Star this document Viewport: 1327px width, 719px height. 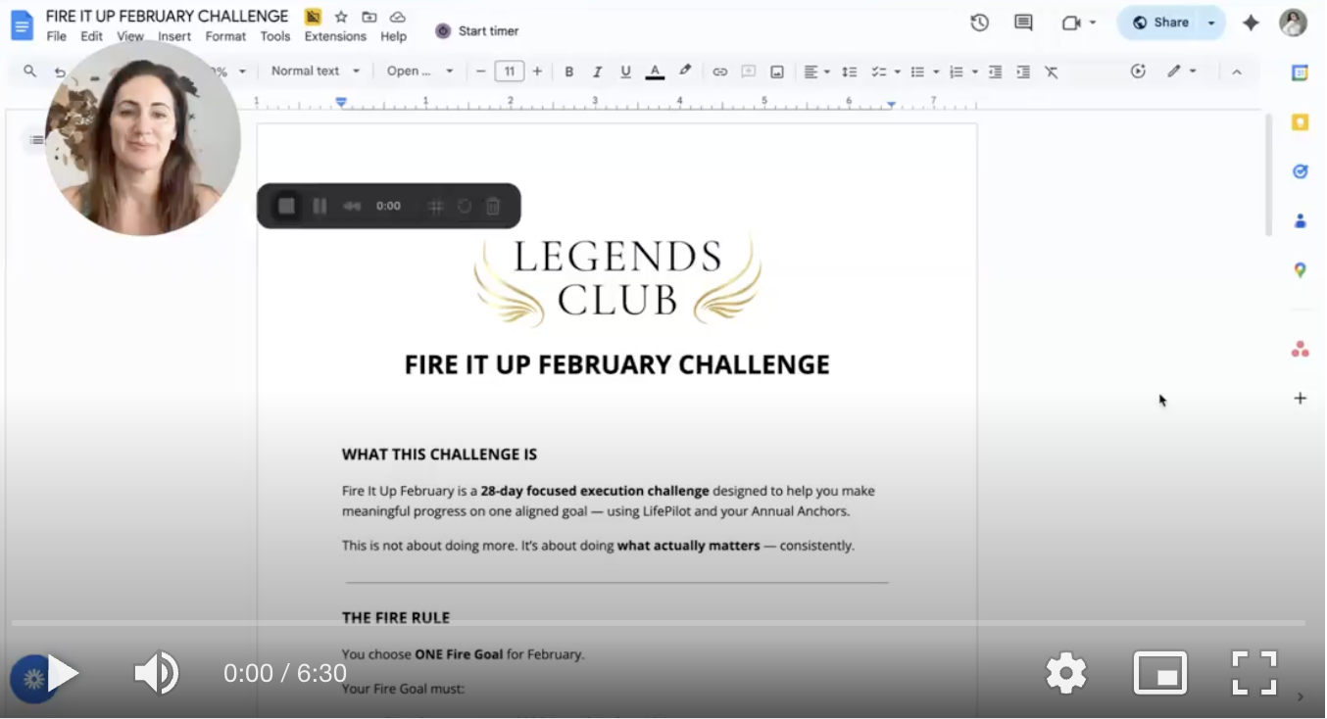pyautogui.click(x=341, y=17)
